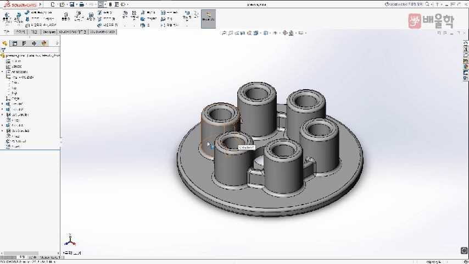Click Zoom to Fit in the view toolbar
The height and width of the screenshot is (264, 469).
(x=224, y=33)
